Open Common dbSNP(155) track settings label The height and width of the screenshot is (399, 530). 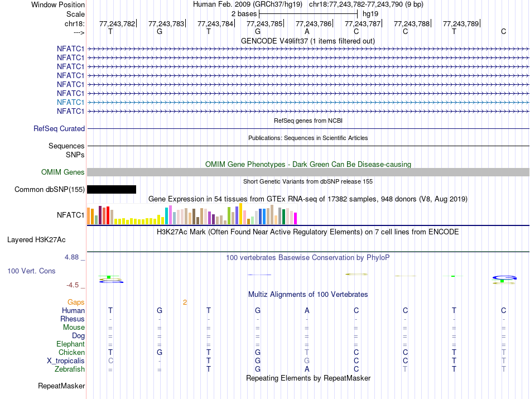click(x=50, y=190)
